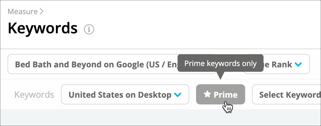The height and width of the screenshot is (126, 321).
Task: Click the star icon on Prime button
Action: tap(207, 94)
